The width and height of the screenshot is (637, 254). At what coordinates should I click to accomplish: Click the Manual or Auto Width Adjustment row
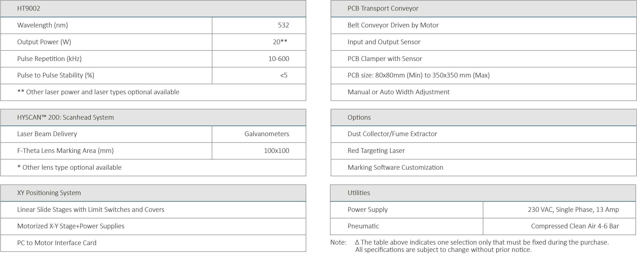pos(398,92)
